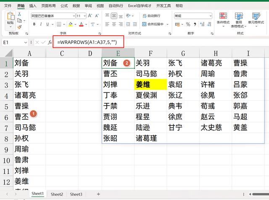Apply comma style number format
269x200 pixels.
tap(195, 24)
